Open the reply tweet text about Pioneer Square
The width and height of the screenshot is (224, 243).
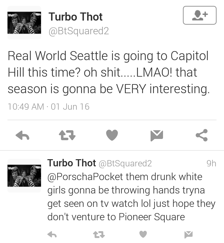tap(131, 197)
